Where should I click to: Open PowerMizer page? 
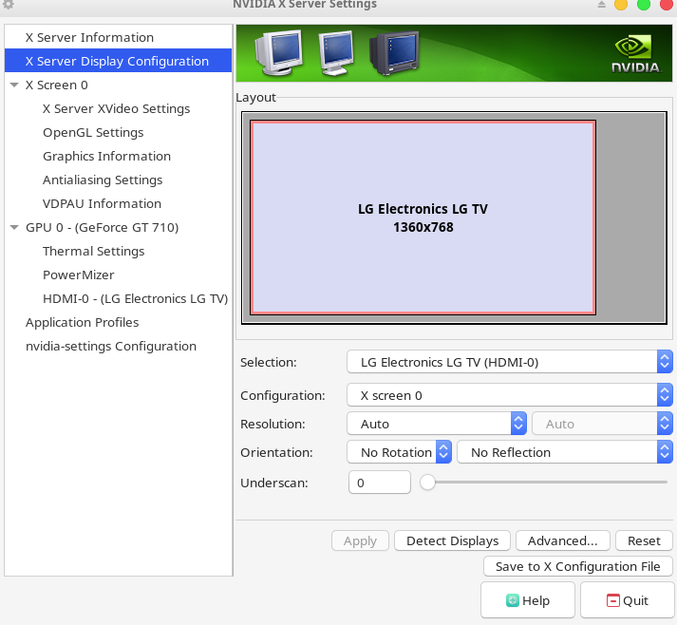[79, 275]
